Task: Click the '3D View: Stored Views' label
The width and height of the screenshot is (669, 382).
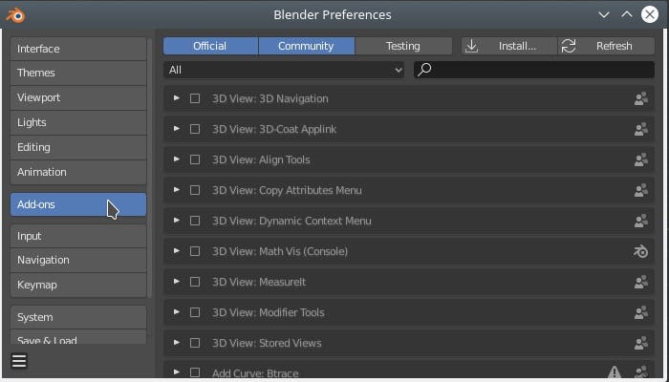Action: [267, 343]
